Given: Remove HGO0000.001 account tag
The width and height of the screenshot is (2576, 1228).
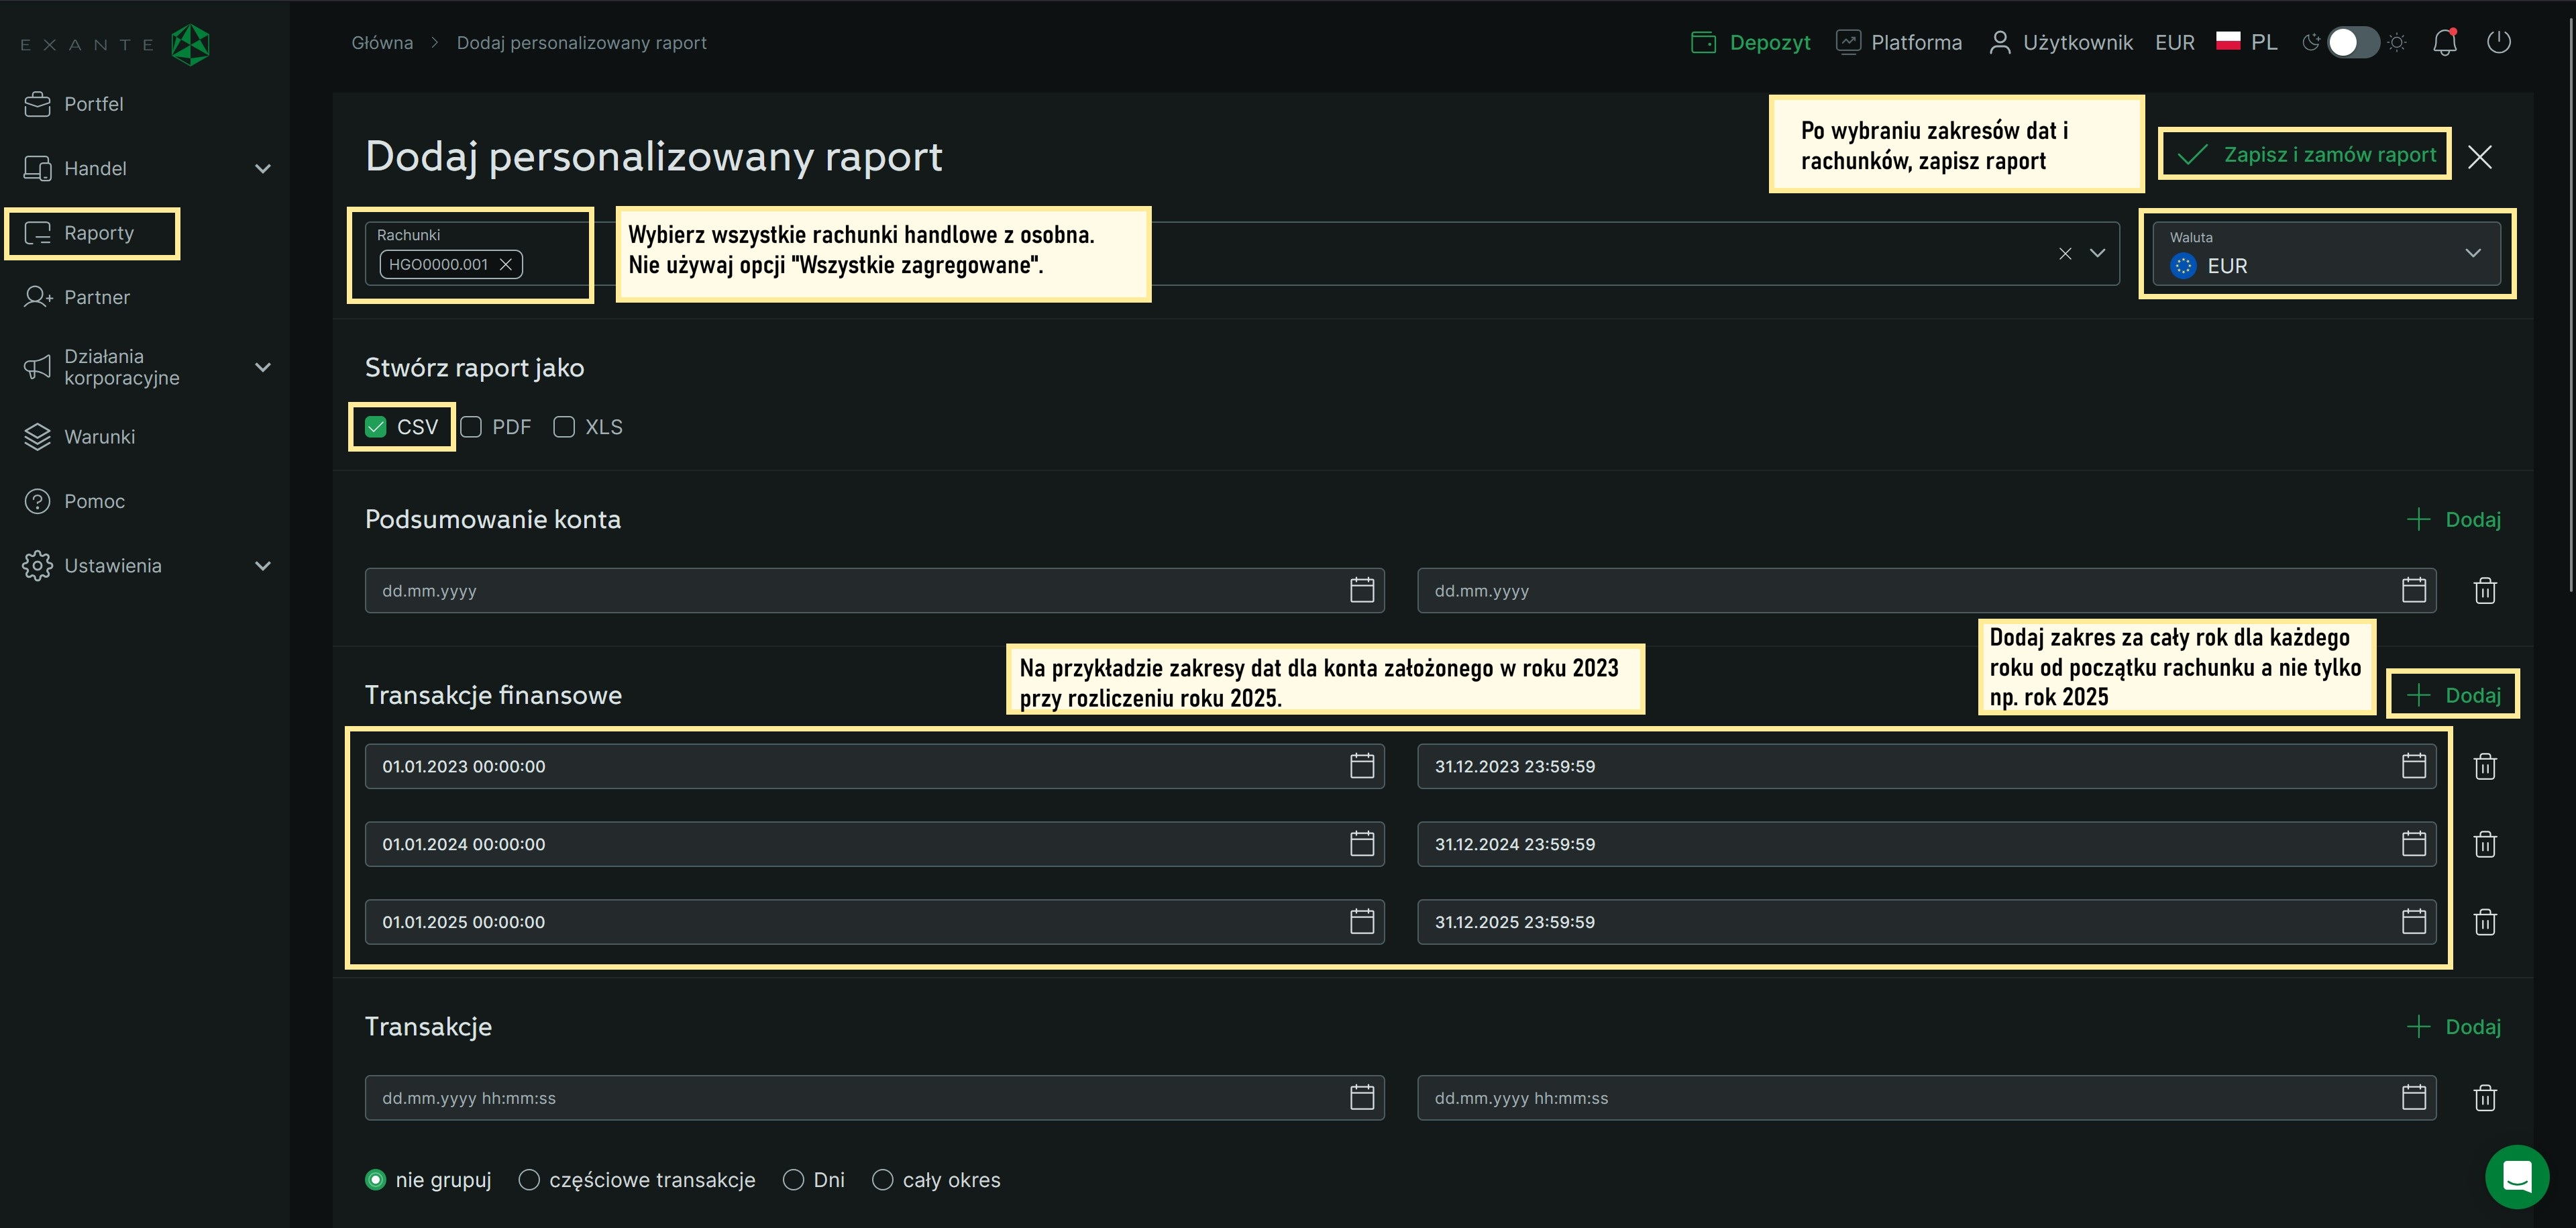Looking at the screenshot, I should tap(506, 265).
